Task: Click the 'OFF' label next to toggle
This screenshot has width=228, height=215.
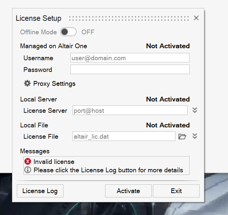Action: coord(88,32)
